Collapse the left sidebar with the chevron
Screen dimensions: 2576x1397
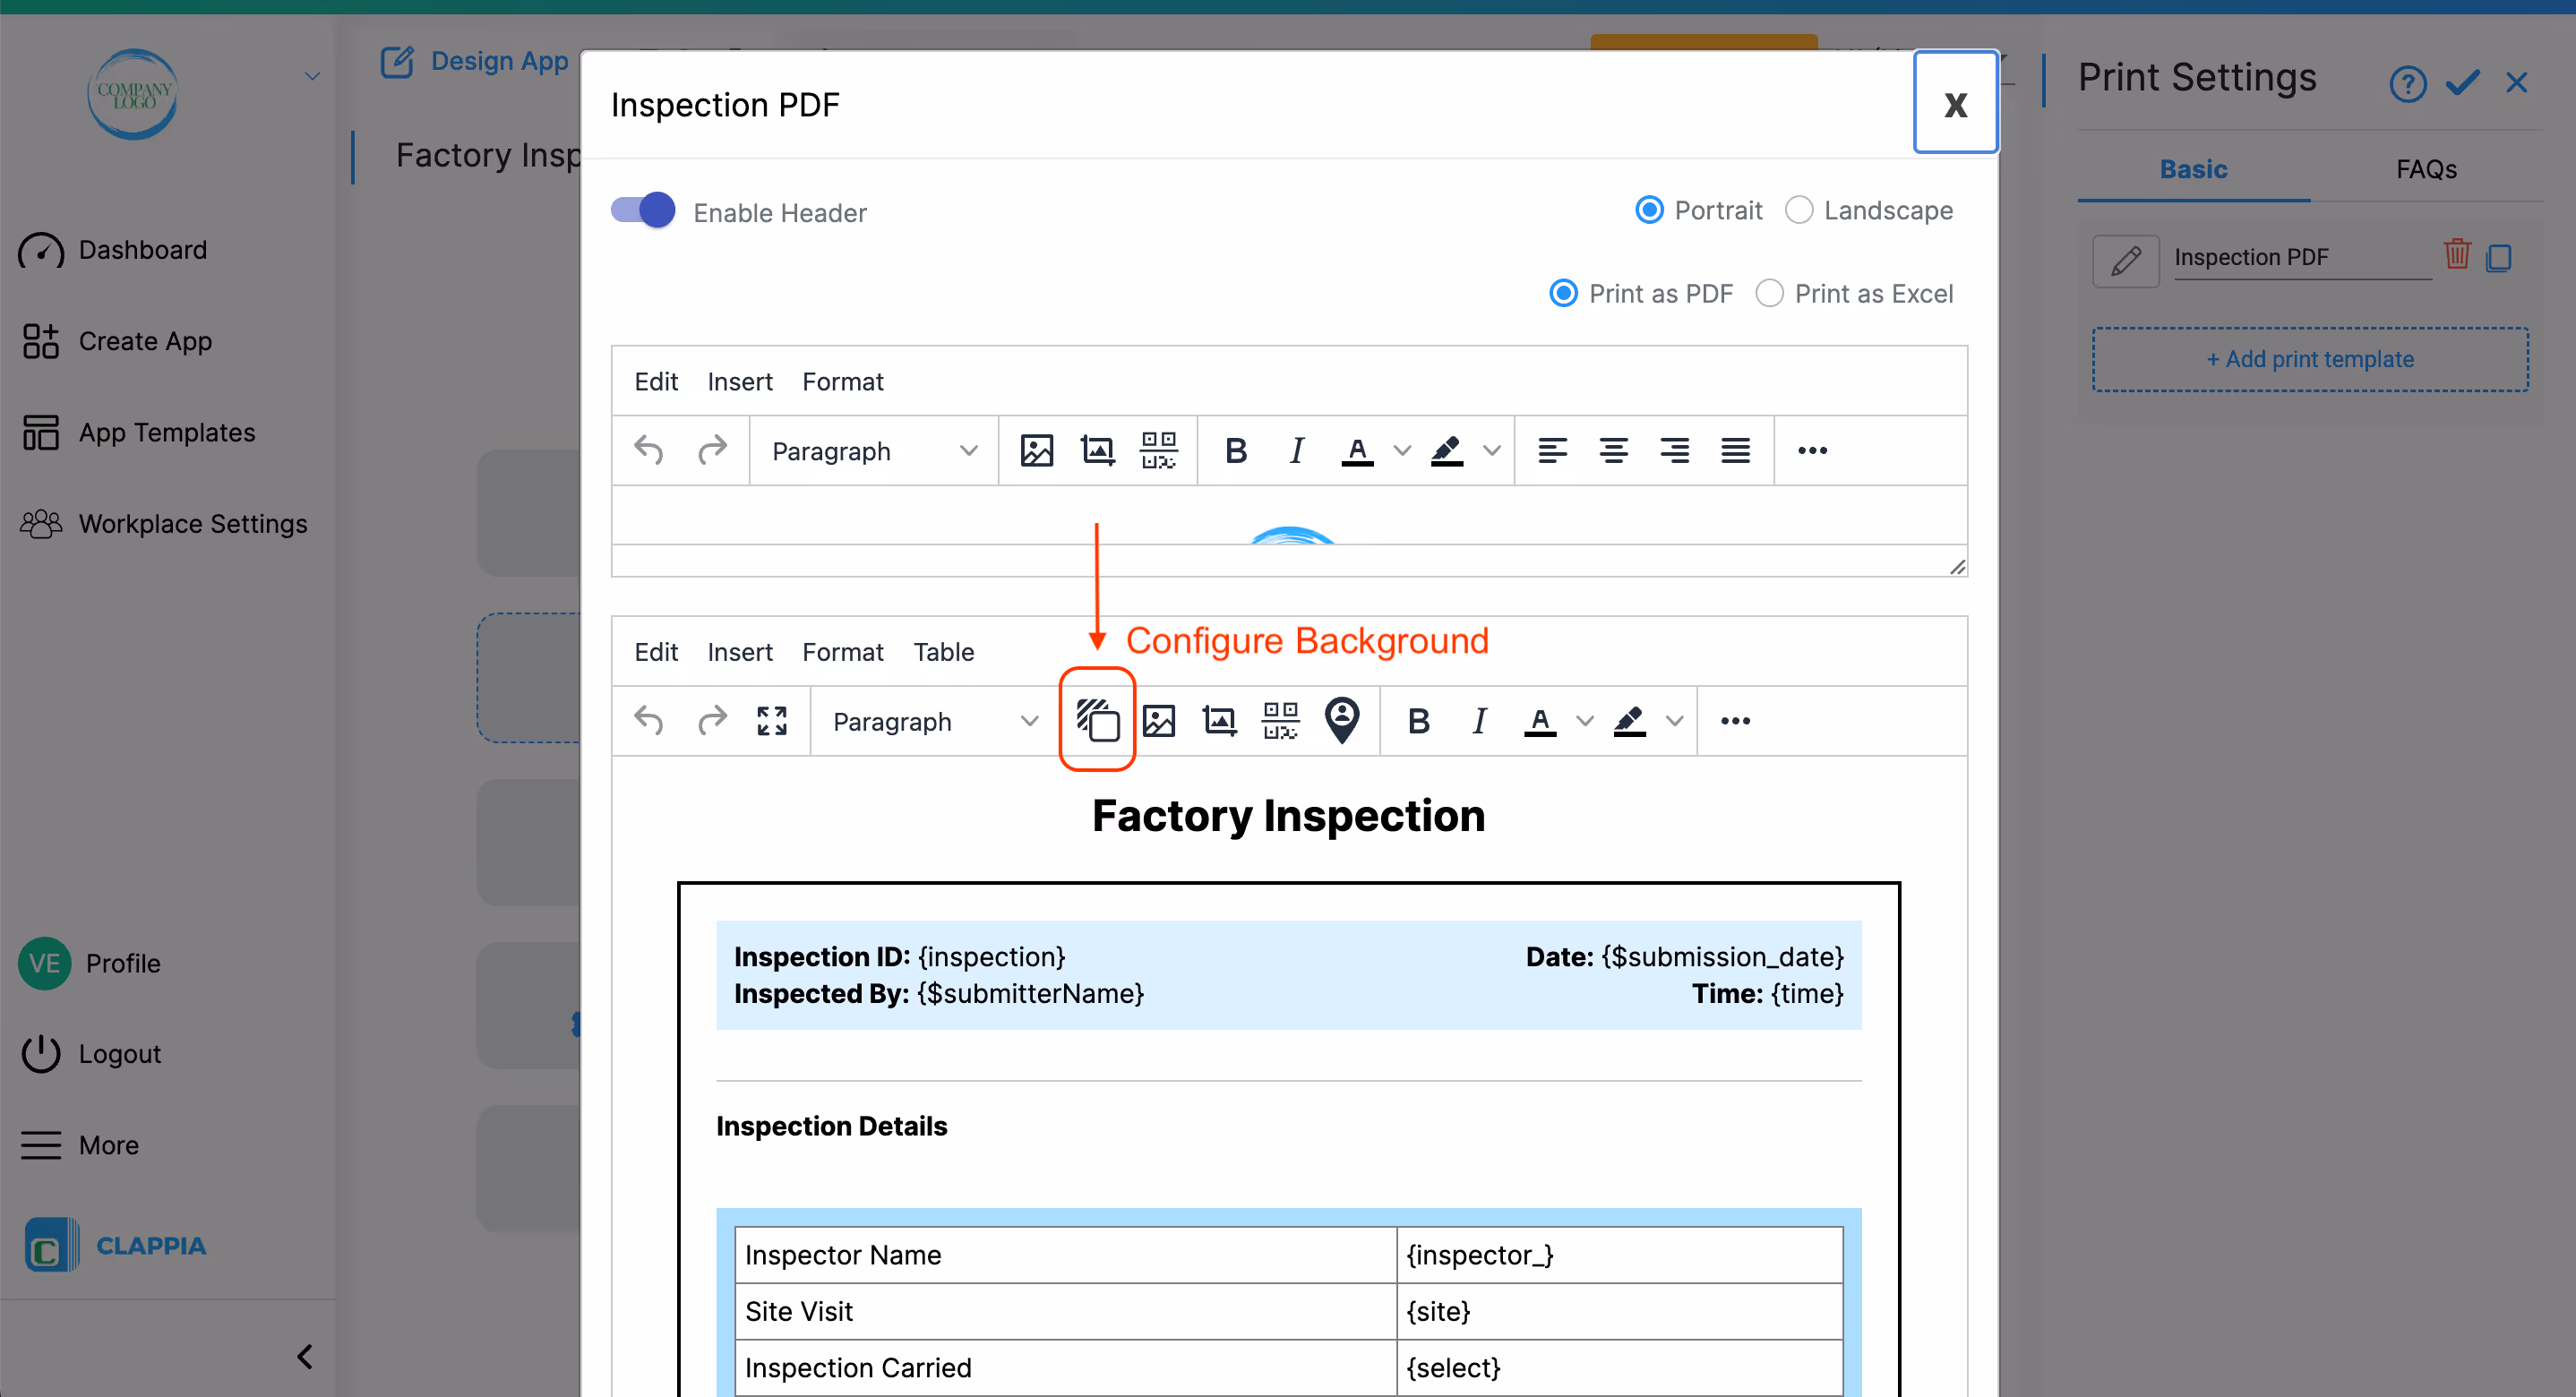(x=305, y=1356)
